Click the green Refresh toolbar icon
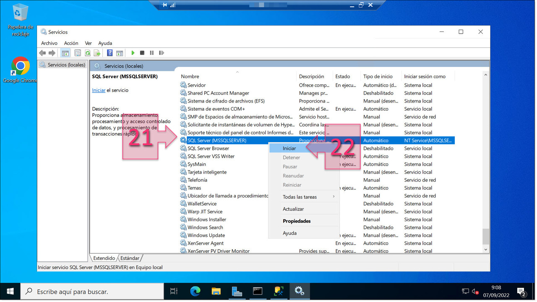Viewport: 537px width, 302px height. pyautogui.click(x=87, y=53)
